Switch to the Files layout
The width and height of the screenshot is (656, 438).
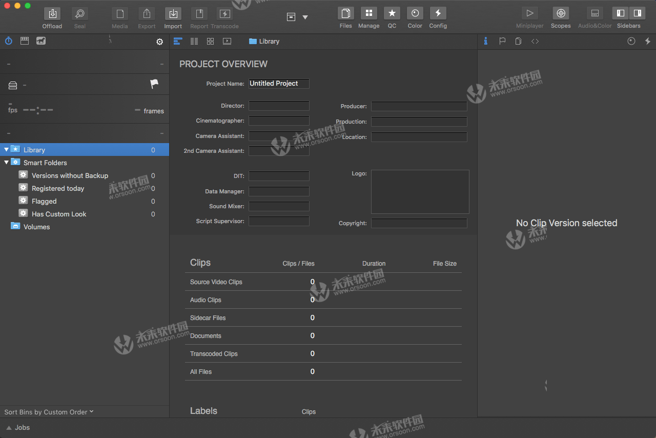pyautogui.click(x=346, y=13)
